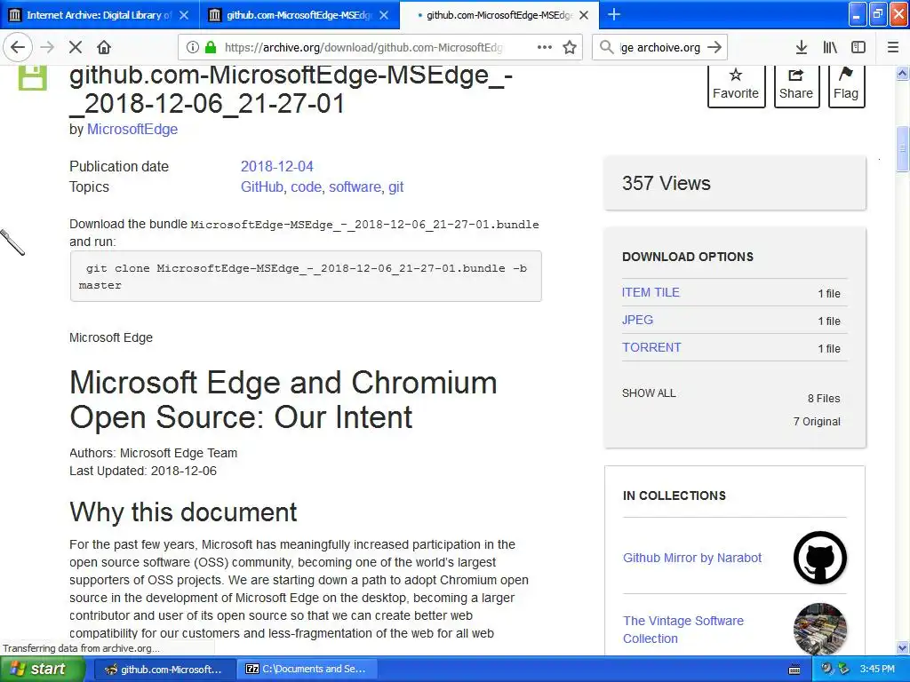Click the git clone command code box

pos(306,277)
